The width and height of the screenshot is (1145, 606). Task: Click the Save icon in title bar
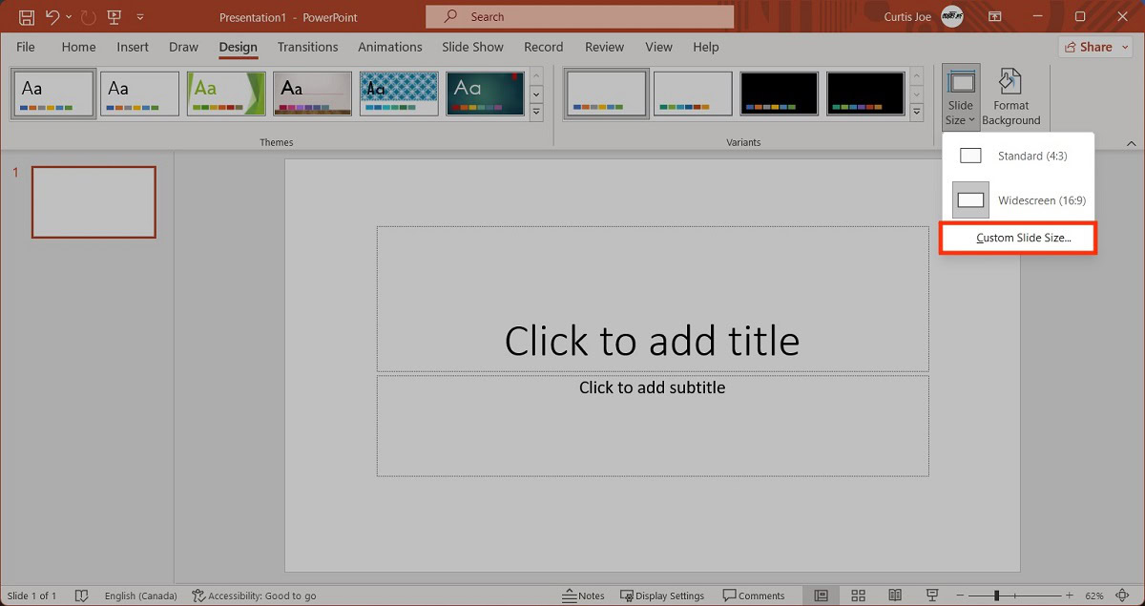click(27, 16)
